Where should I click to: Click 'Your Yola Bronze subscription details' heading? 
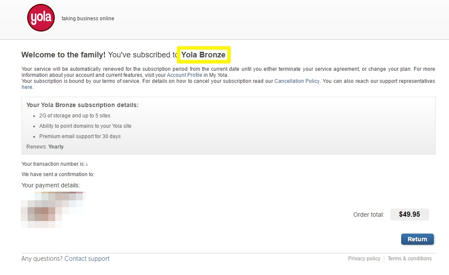point(82,105)
